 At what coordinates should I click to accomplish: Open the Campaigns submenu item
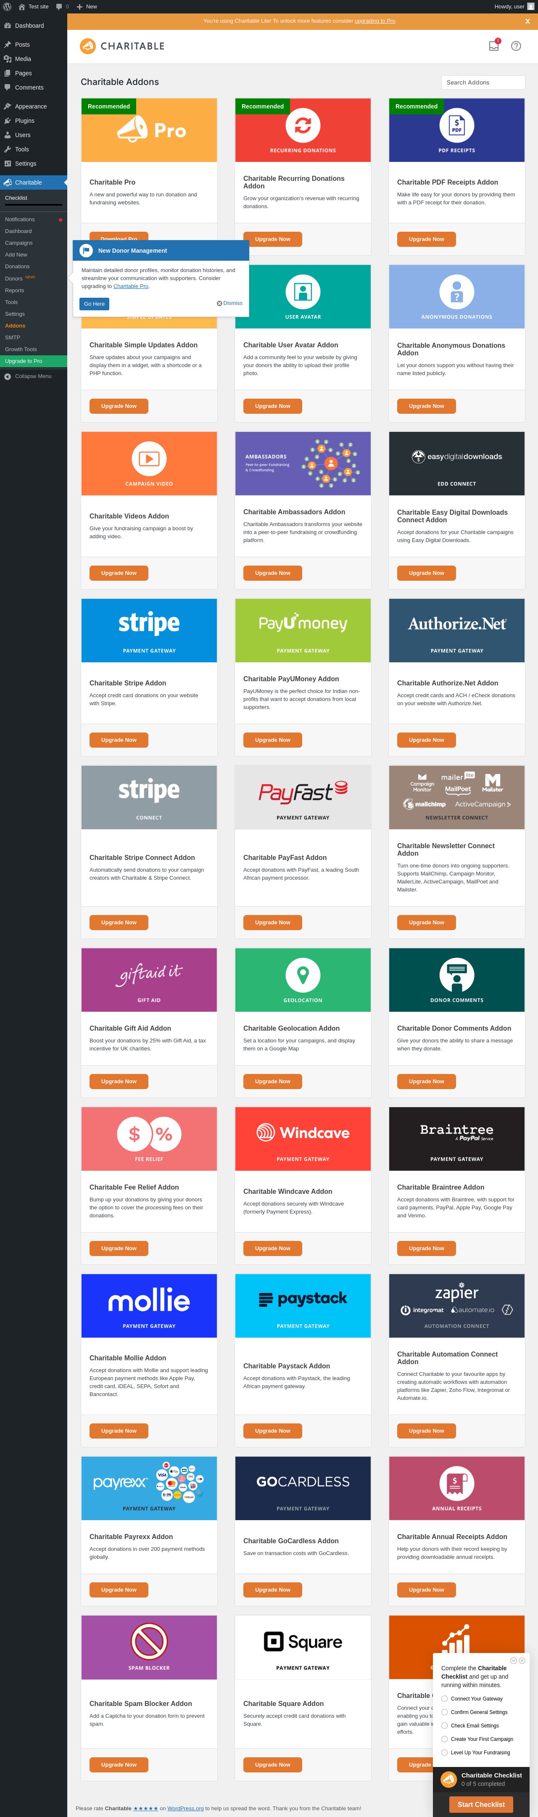(19, 243)
